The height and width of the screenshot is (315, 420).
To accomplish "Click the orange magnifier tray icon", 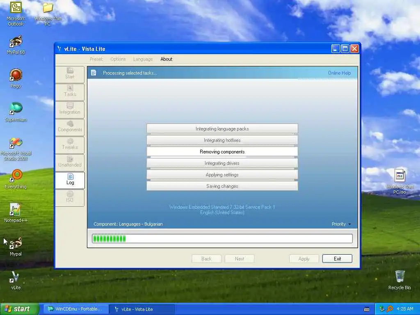I will (x=390, y=309).
